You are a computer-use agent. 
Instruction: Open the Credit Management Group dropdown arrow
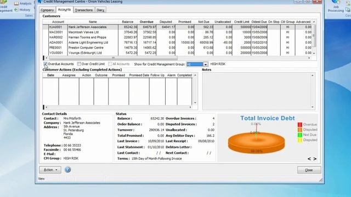pyautogui.click(x=206, y=65)
